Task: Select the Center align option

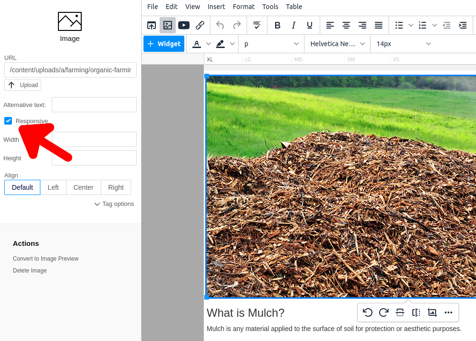Action: click(84, 187)
